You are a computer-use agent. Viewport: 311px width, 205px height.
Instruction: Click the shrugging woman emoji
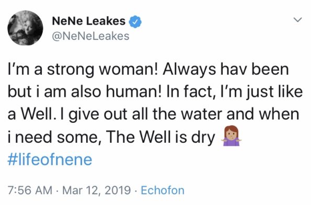[x=231, y=136]
